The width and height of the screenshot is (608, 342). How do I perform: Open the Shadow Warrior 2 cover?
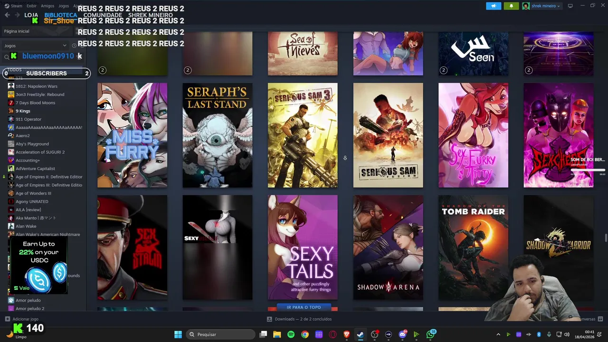pyautogui.click(x=559, y=247)
